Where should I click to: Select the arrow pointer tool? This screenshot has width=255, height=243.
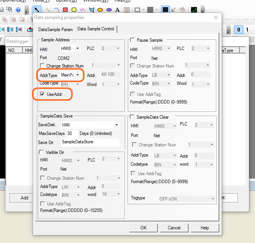[x=36, y=9]
